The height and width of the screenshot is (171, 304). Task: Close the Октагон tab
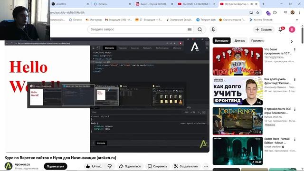coord(130,4)
